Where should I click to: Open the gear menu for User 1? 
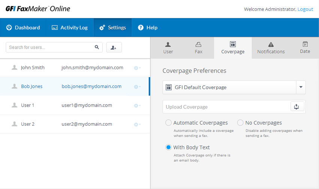(137, 106)
